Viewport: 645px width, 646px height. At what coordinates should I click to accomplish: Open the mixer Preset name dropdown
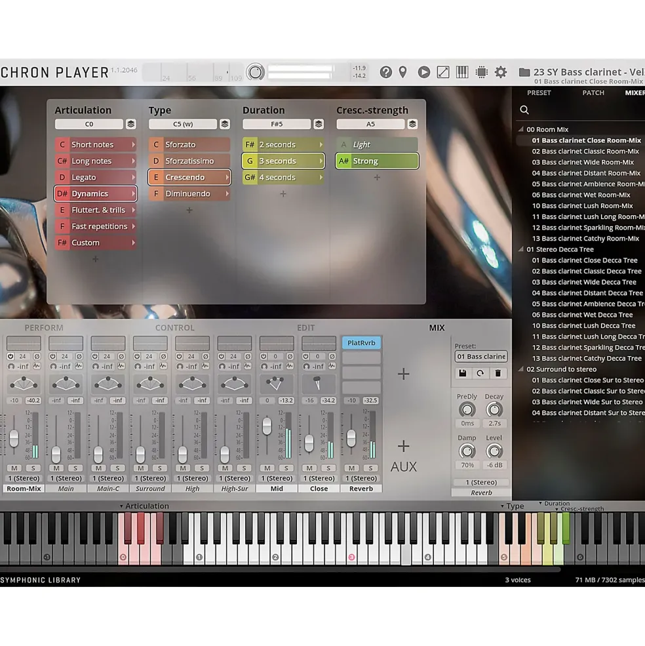click(481, 356)
